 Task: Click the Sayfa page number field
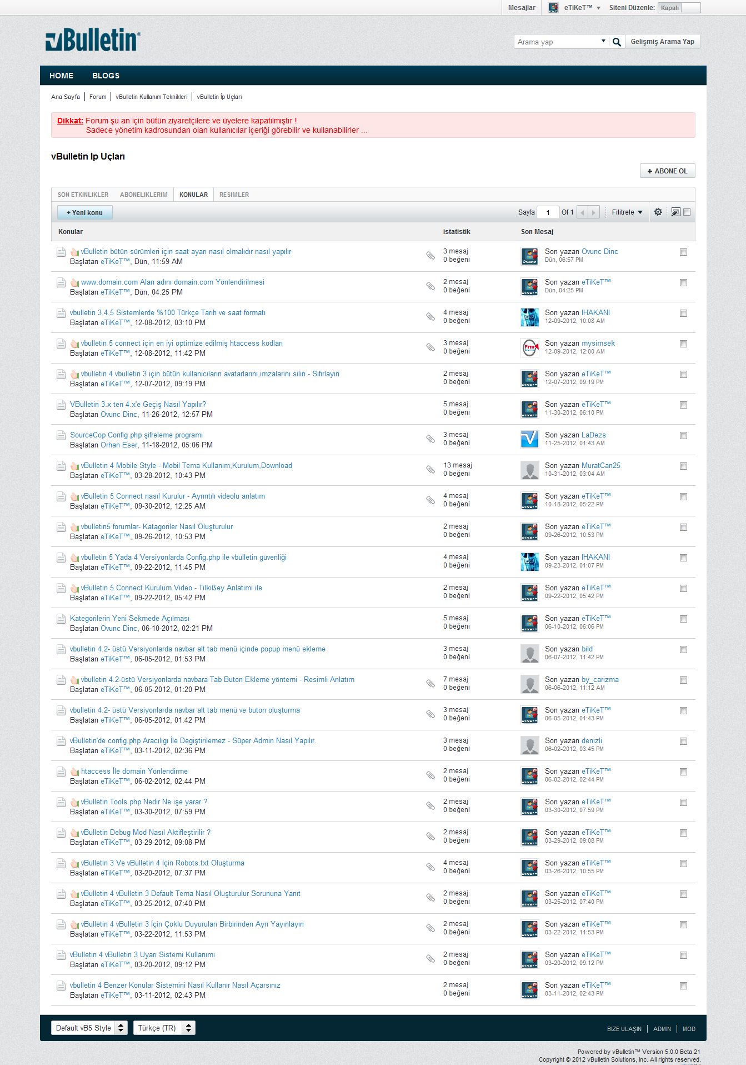(x=548, y=212)
